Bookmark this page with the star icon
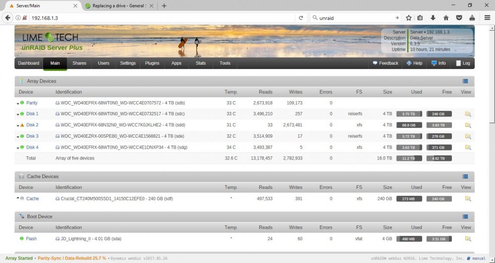The image size is (495, 263). pos(408,18)
